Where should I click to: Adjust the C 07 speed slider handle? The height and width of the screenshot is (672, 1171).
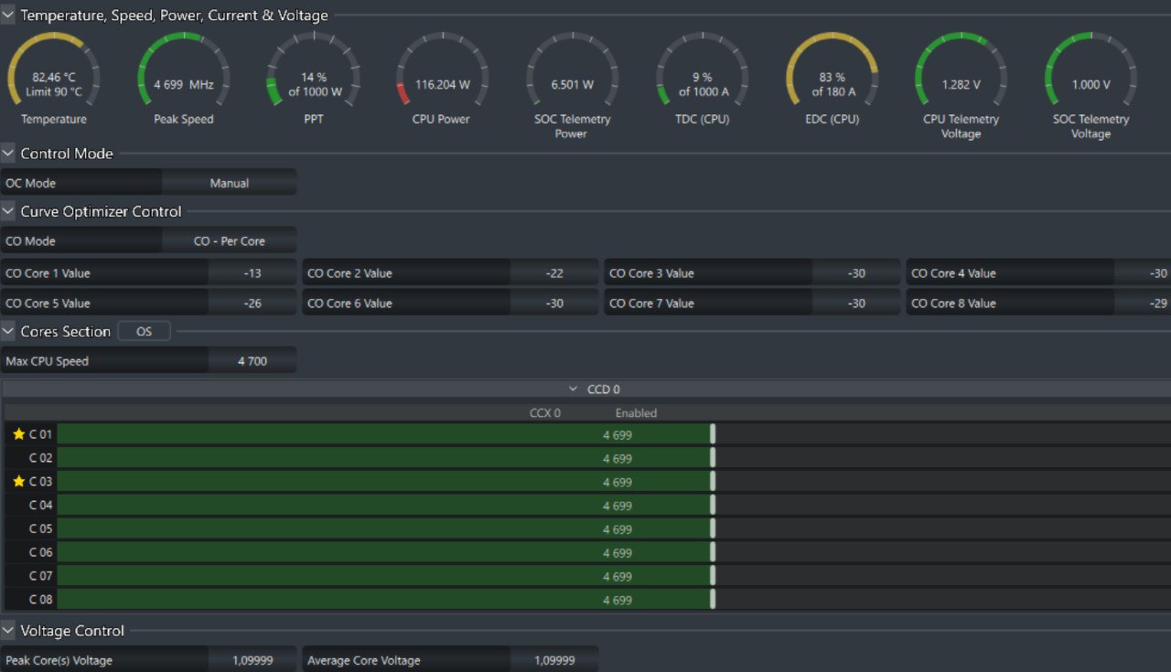pos(713,577)
